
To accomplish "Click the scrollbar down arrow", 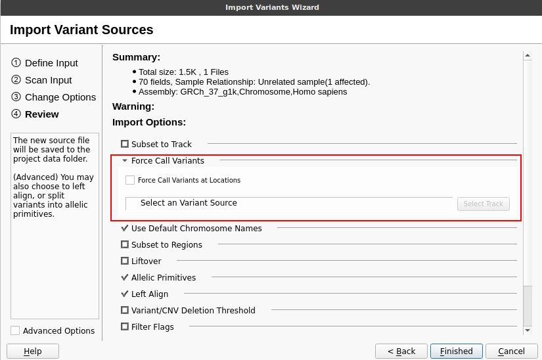I will pos(528,330).
